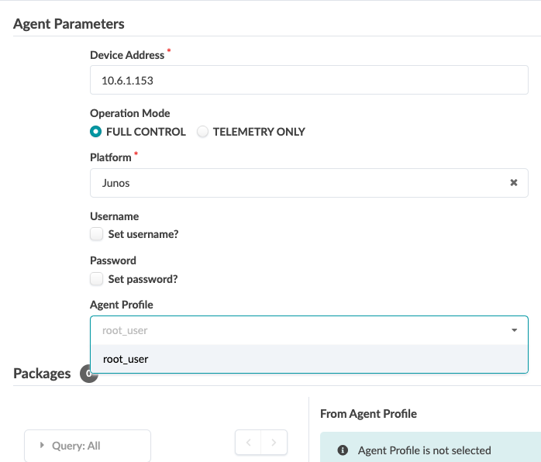Select FULL CONTROL operation mode
Screen dimensions: 541x462
96,132
